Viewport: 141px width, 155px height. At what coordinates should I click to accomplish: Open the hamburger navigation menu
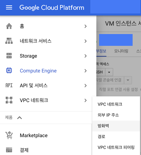[x=9, y=7]
